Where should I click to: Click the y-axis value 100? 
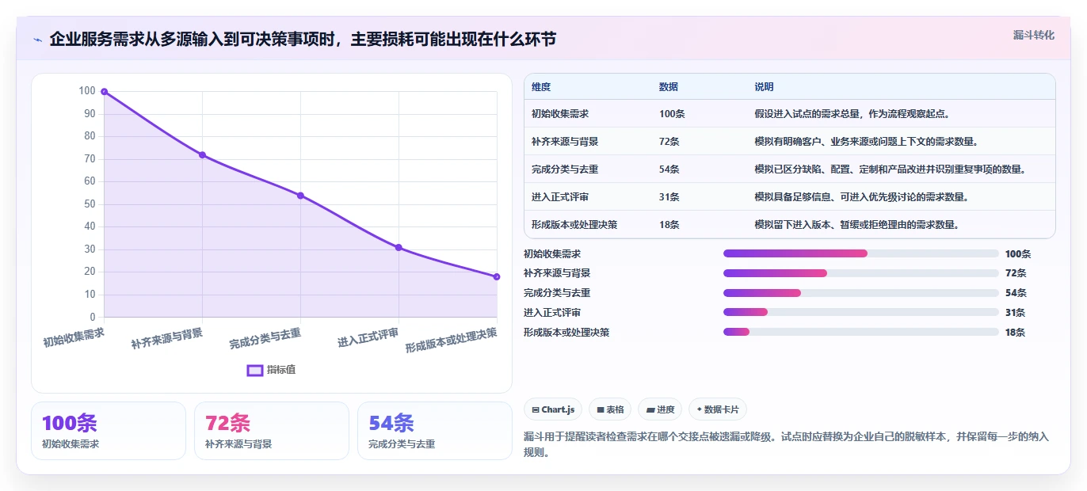pos(86,91)
